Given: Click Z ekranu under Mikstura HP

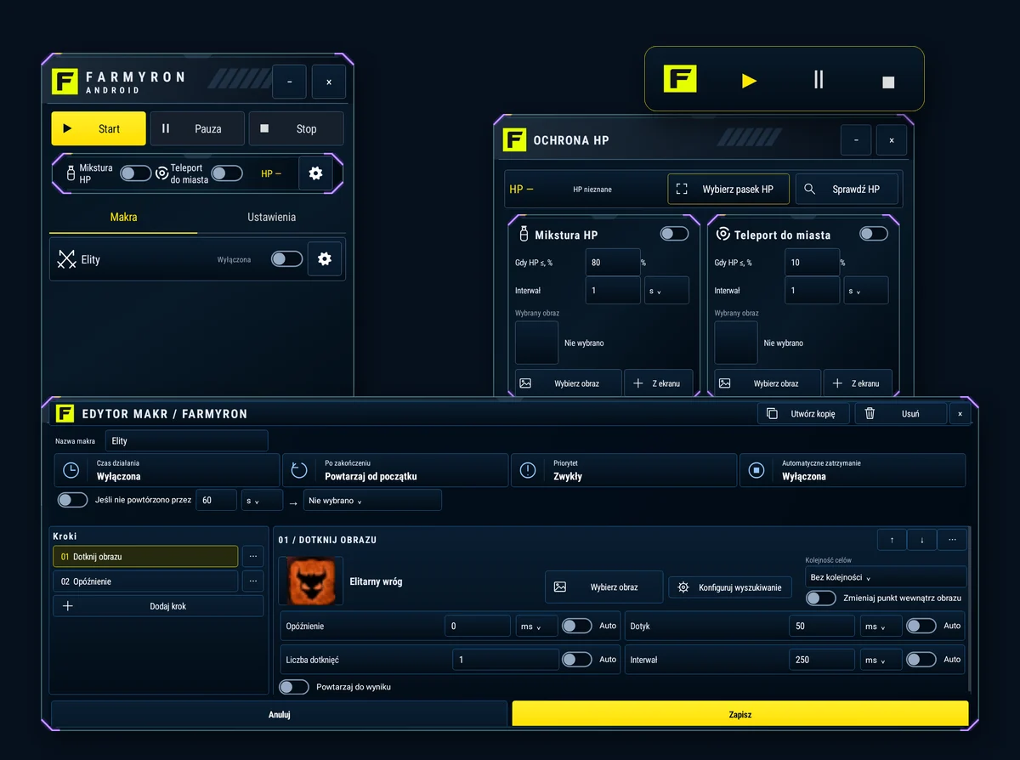Looking at the screenshot, I should point(658,383).
